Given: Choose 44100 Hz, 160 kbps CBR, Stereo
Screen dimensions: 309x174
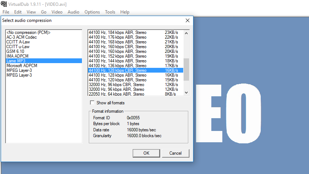Looking at the screenshot, I should [x=136, y=47].
